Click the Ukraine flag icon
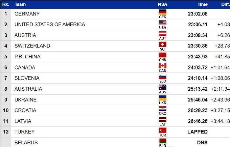The height and width of the screenshot is (147, 230). click(162, 98)
